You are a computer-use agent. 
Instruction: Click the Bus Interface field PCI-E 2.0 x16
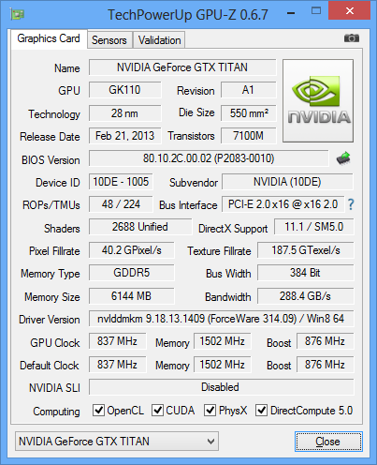pos(283,204)
